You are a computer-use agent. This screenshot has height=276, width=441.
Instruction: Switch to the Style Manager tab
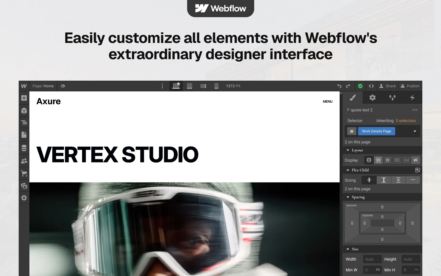tap(392, 98)
